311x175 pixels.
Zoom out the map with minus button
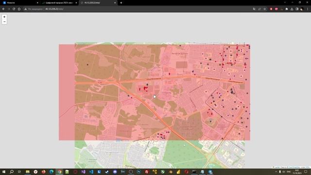4,21
